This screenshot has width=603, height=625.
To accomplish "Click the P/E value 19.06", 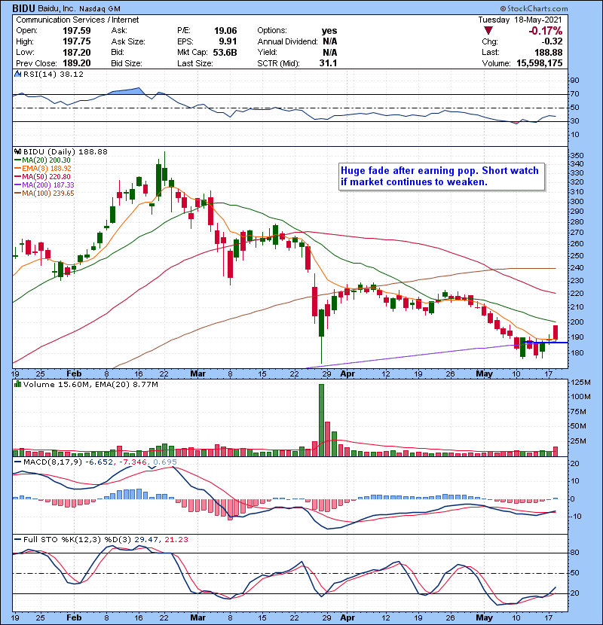I will click(x=225, y=31).
